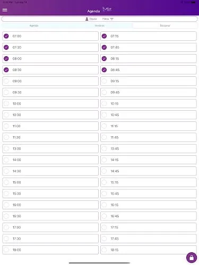The height and width of the screenshot is (265, 199).
Task: Select the 09:00 time slot radio
Action: (x=6, y=81)
